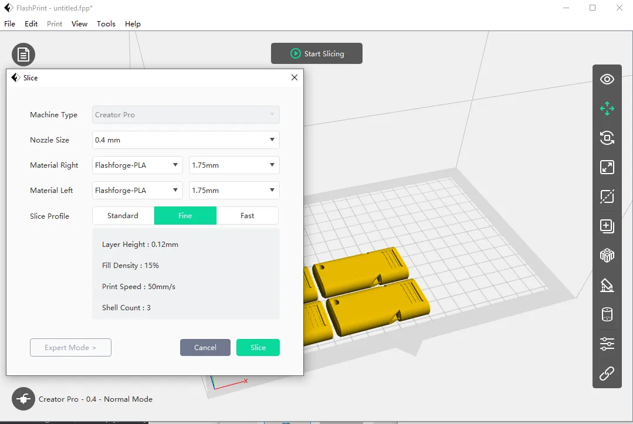Click the Start Slicing button

click(317, 53)
